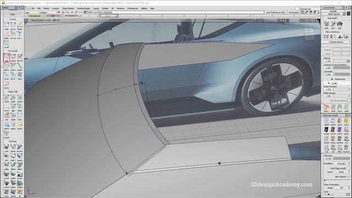The height and width of the screenshot is (198, 352).
Task: Open the Delete menu
Action: (46, 8)
